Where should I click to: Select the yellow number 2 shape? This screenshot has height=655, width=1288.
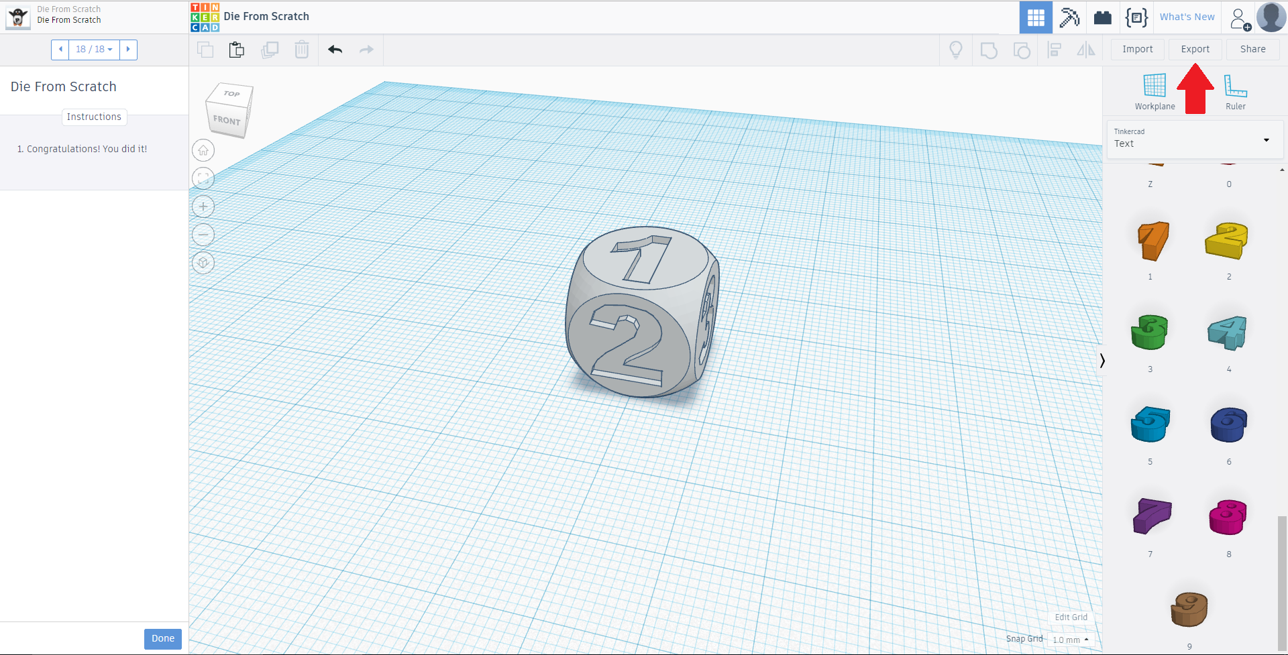[1227, 241]
